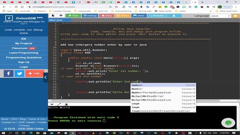Collapse the sidebar with the arrow handle
The height and width of the screenshot is (135, 240).
[x=46, y=78]
